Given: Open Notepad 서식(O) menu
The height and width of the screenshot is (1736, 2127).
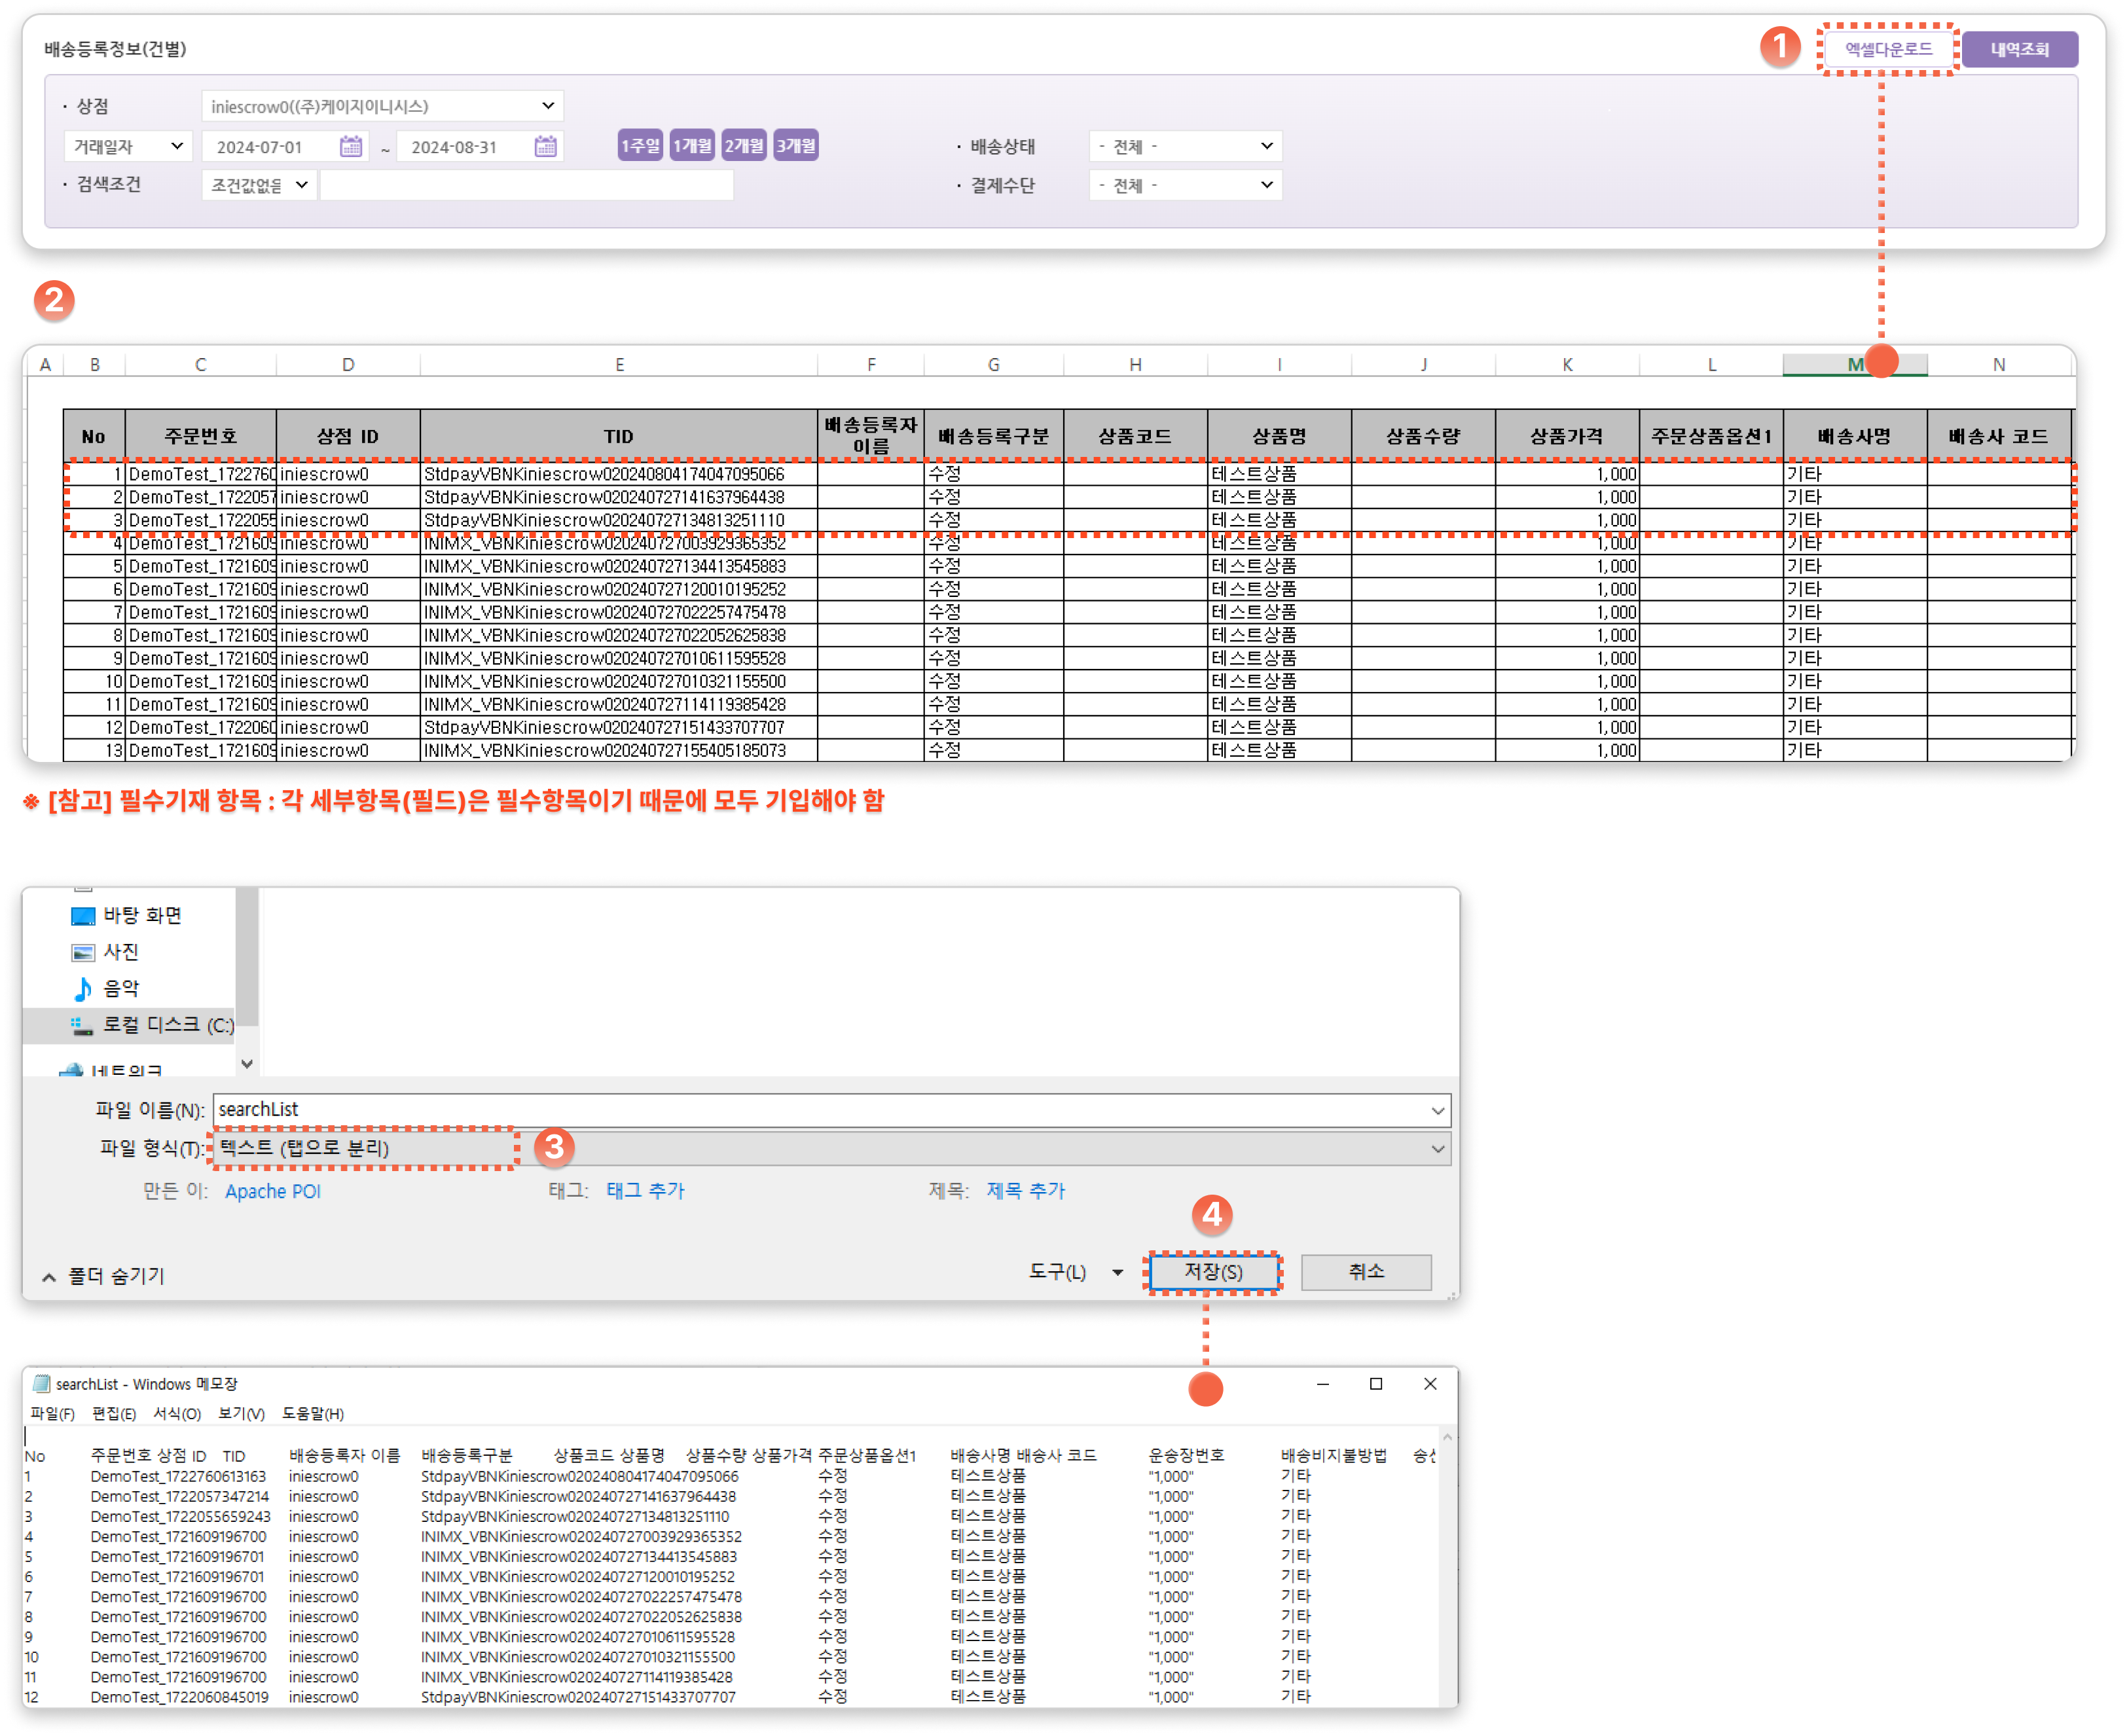Looking at the screenshot, I should pyautogui.click(x=177, y=1413).
